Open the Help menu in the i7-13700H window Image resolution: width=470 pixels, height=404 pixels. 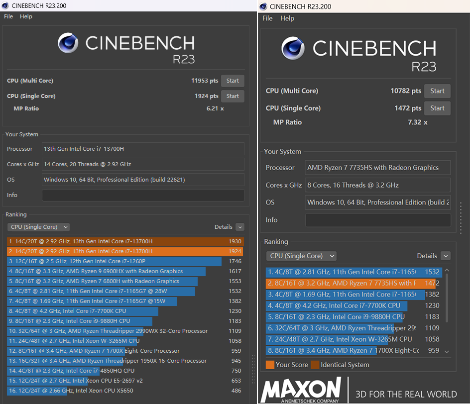tap(26, 16)
